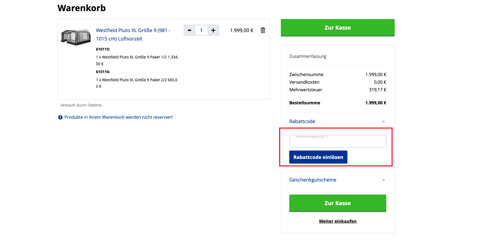The width and height of the screenshot is (479, 244).
Task: Click the Bestellsumme total amount
Action: (376, 103)
